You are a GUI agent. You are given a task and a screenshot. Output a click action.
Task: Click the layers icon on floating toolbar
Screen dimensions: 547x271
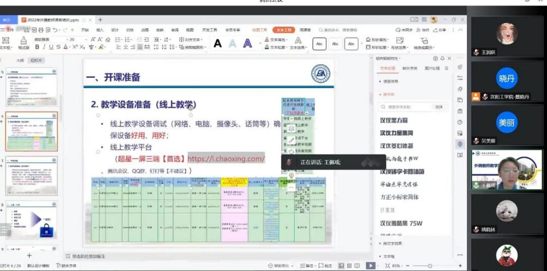click(291, 128)
